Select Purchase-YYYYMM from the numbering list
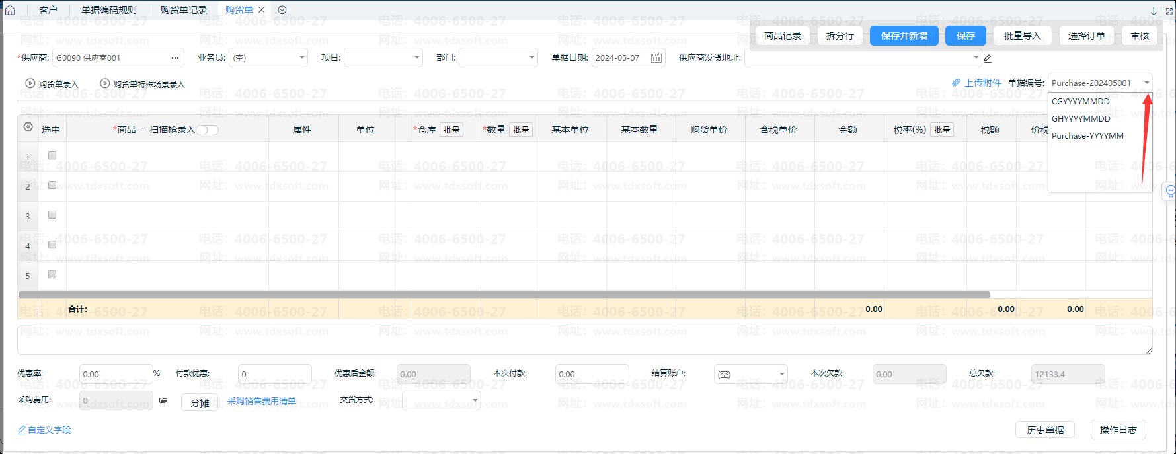Image resolution: width=1176 pixels, height=454 pixels. pos(1087,136)
